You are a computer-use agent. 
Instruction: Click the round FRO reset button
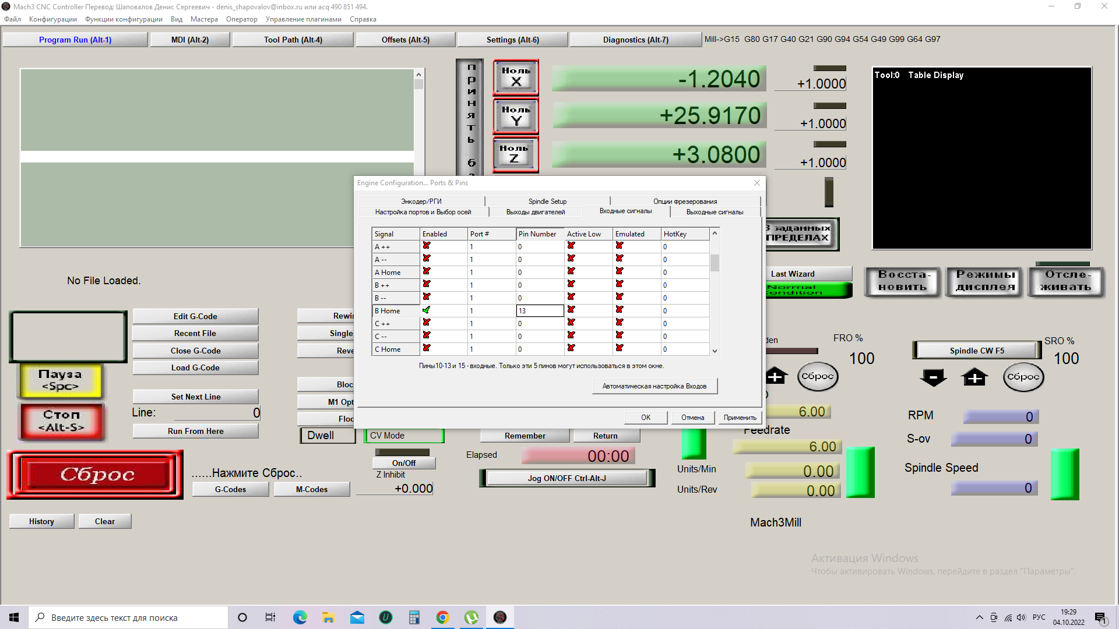(817, 376)
